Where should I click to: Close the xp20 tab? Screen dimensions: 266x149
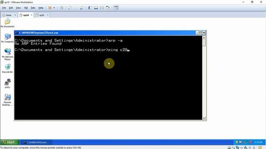48,15
